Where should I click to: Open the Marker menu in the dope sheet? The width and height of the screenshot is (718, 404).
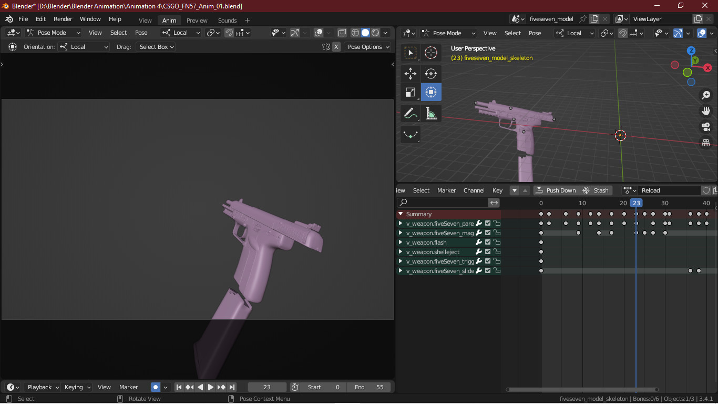click(446, 190)
